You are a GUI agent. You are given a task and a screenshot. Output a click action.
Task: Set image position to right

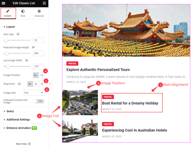41,75
